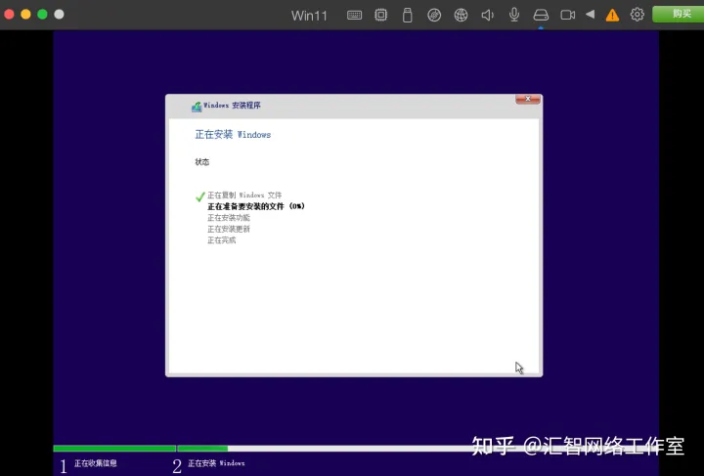Open the CD/DVD disc icon
This screenshot has width=704, height=476.
[434, 15]
